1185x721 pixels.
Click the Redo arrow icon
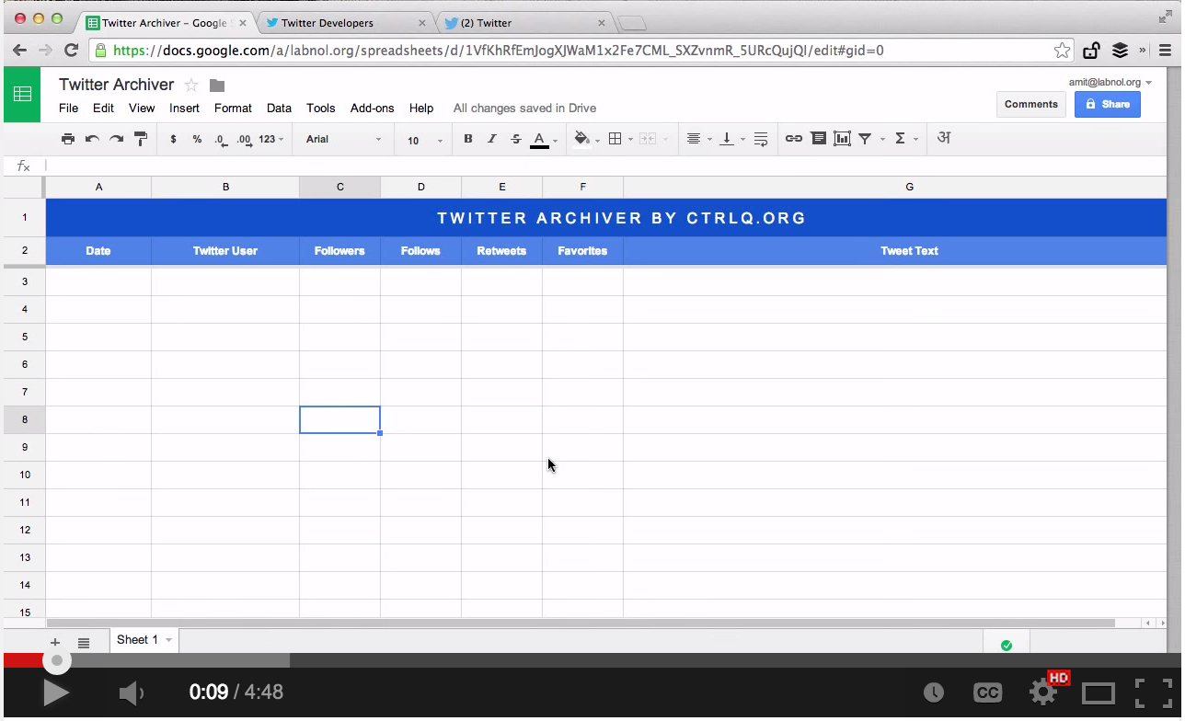tap(116, 139)
